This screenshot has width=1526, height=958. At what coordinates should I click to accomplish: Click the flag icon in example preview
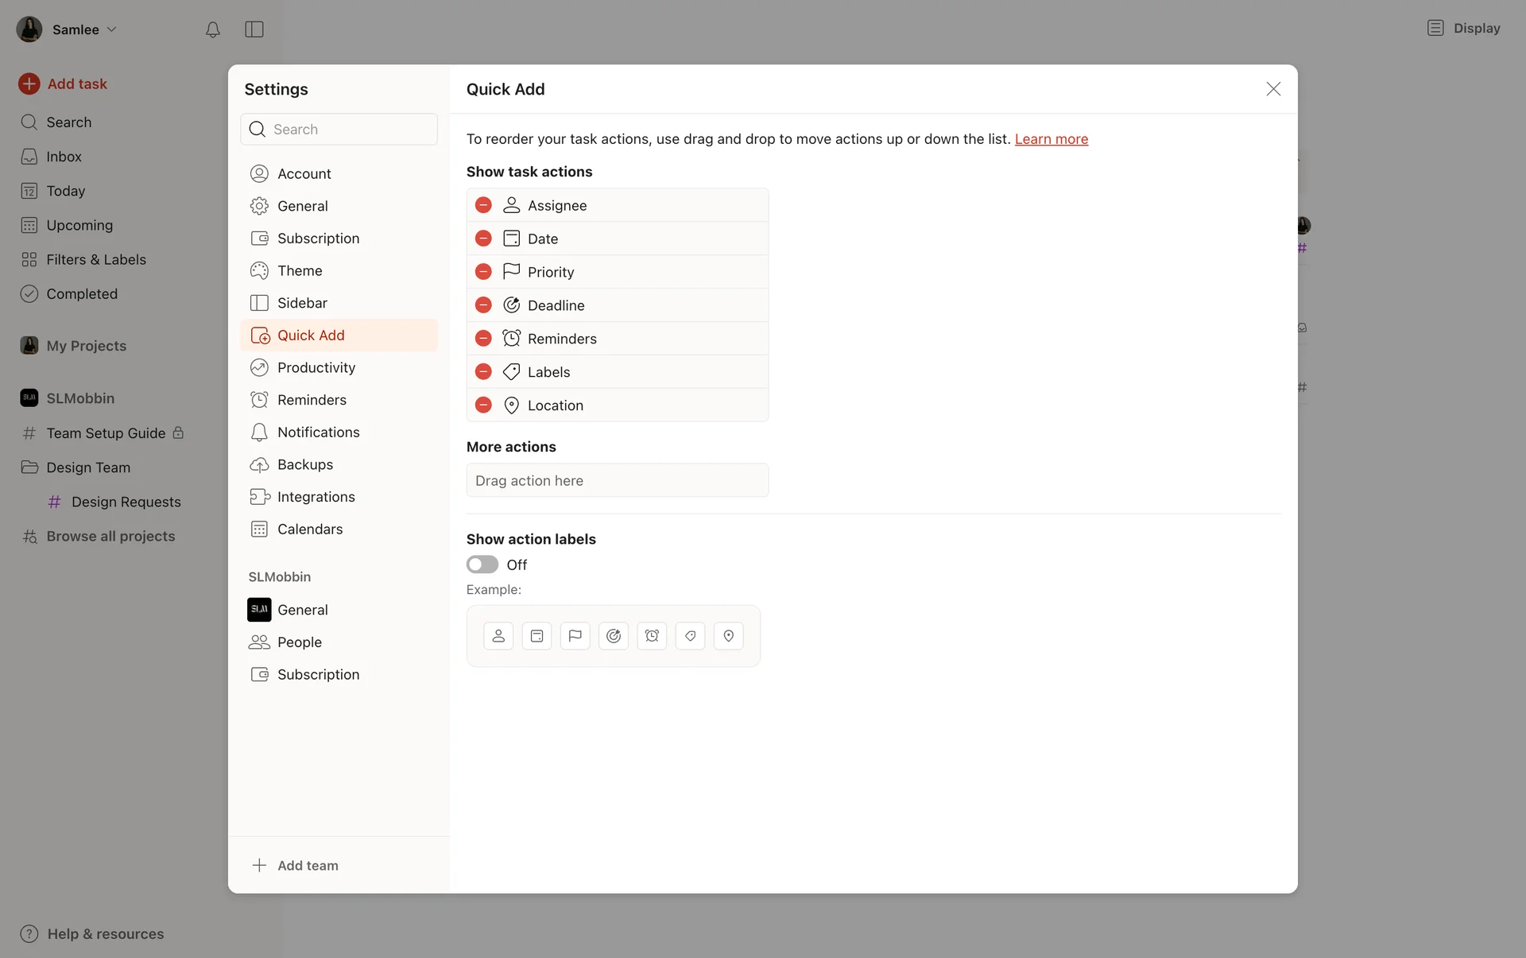click(x=575, y=636)
